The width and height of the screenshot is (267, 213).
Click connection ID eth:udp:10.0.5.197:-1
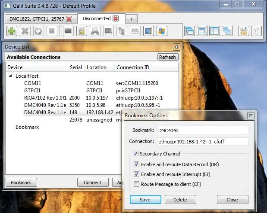[x=139, y=97]
